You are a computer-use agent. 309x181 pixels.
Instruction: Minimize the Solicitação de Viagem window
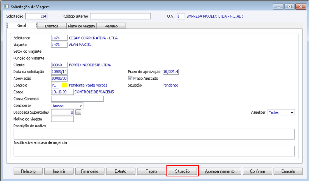click(x=278, y=7)
